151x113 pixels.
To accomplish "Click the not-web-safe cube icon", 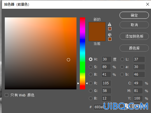I will (110, 35).
